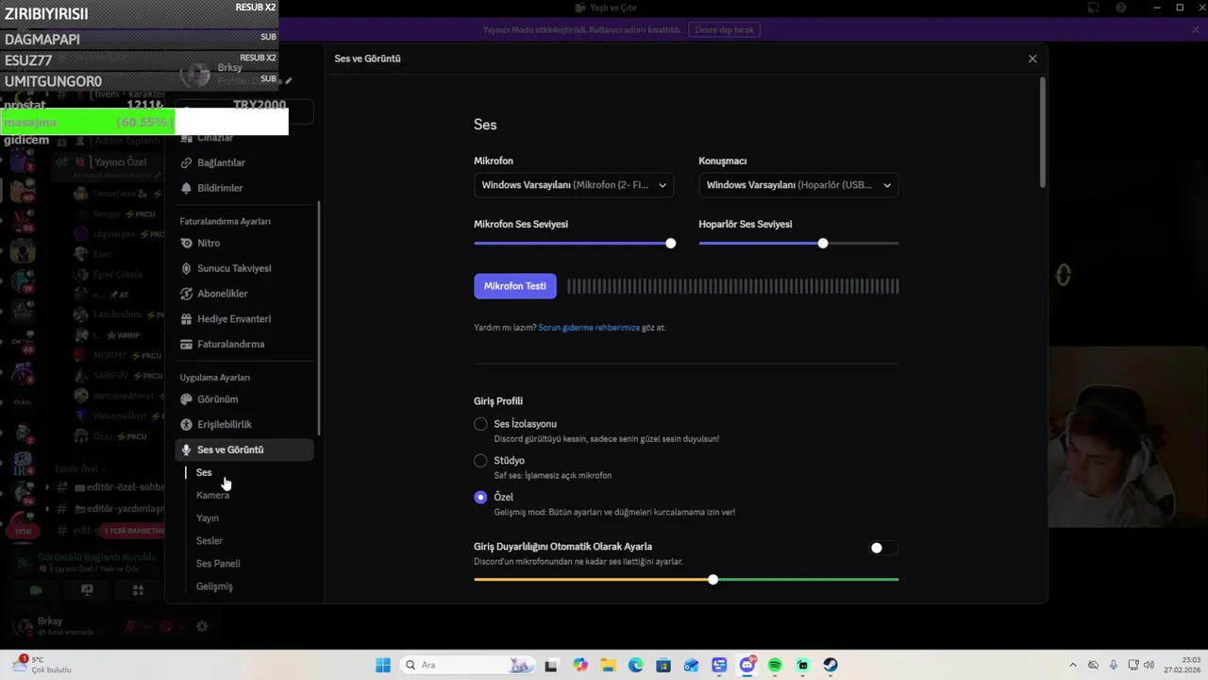
Task: Click the Erişilebilirlik accessibility icon
Action: [x=186, y=425]
